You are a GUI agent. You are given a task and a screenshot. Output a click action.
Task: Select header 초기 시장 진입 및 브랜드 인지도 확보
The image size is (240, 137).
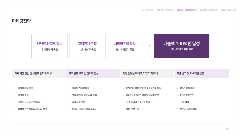39,73
